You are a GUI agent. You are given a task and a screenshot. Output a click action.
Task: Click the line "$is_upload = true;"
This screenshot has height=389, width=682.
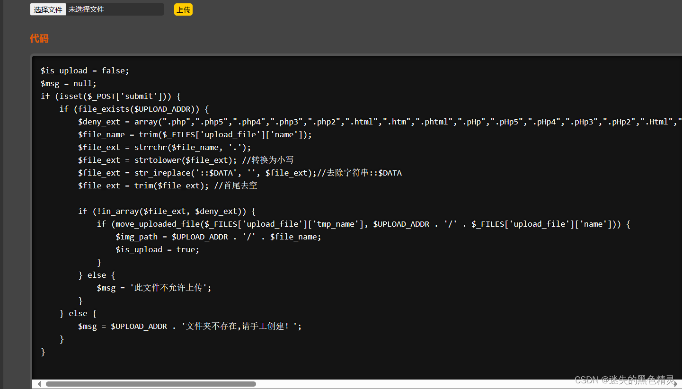[x=158, y=249]
